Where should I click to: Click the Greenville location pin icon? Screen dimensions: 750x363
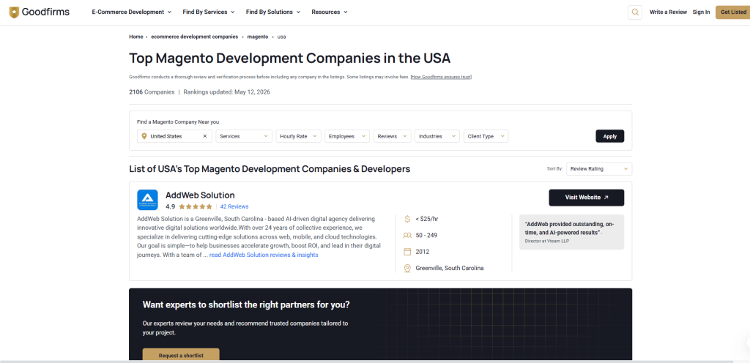click(x=407, y=268)
